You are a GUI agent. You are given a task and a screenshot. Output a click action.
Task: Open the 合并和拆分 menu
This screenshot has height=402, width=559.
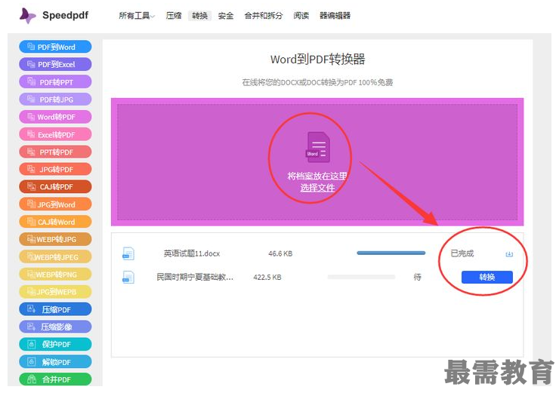click(264, 16)
